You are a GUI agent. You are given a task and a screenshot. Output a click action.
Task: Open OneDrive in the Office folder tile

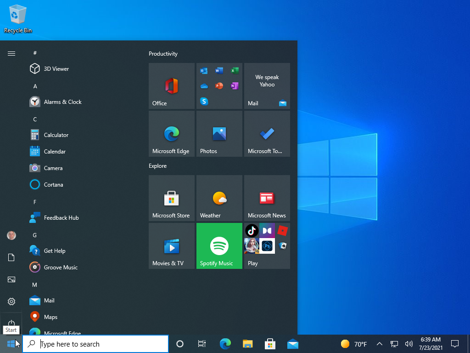click(x=204, y=86)
